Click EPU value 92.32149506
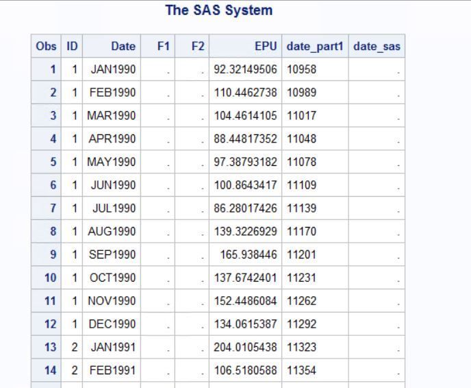The image size is (471, 388). (245, 69)
